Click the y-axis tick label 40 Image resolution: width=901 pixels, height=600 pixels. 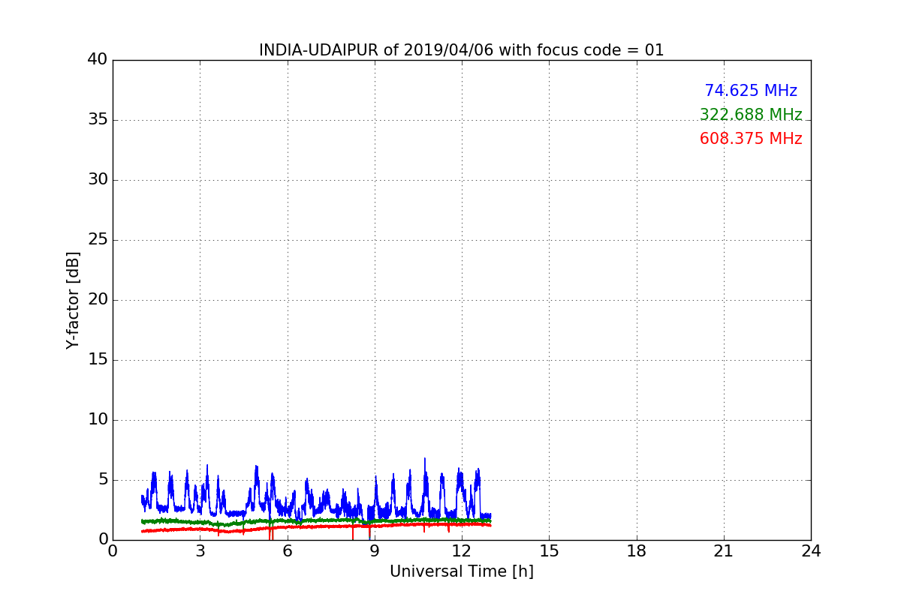point(98,60)
